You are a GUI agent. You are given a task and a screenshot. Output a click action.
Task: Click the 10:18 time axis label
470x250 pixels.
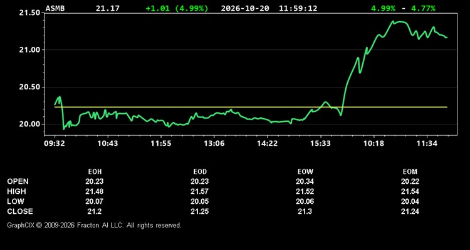373,144
